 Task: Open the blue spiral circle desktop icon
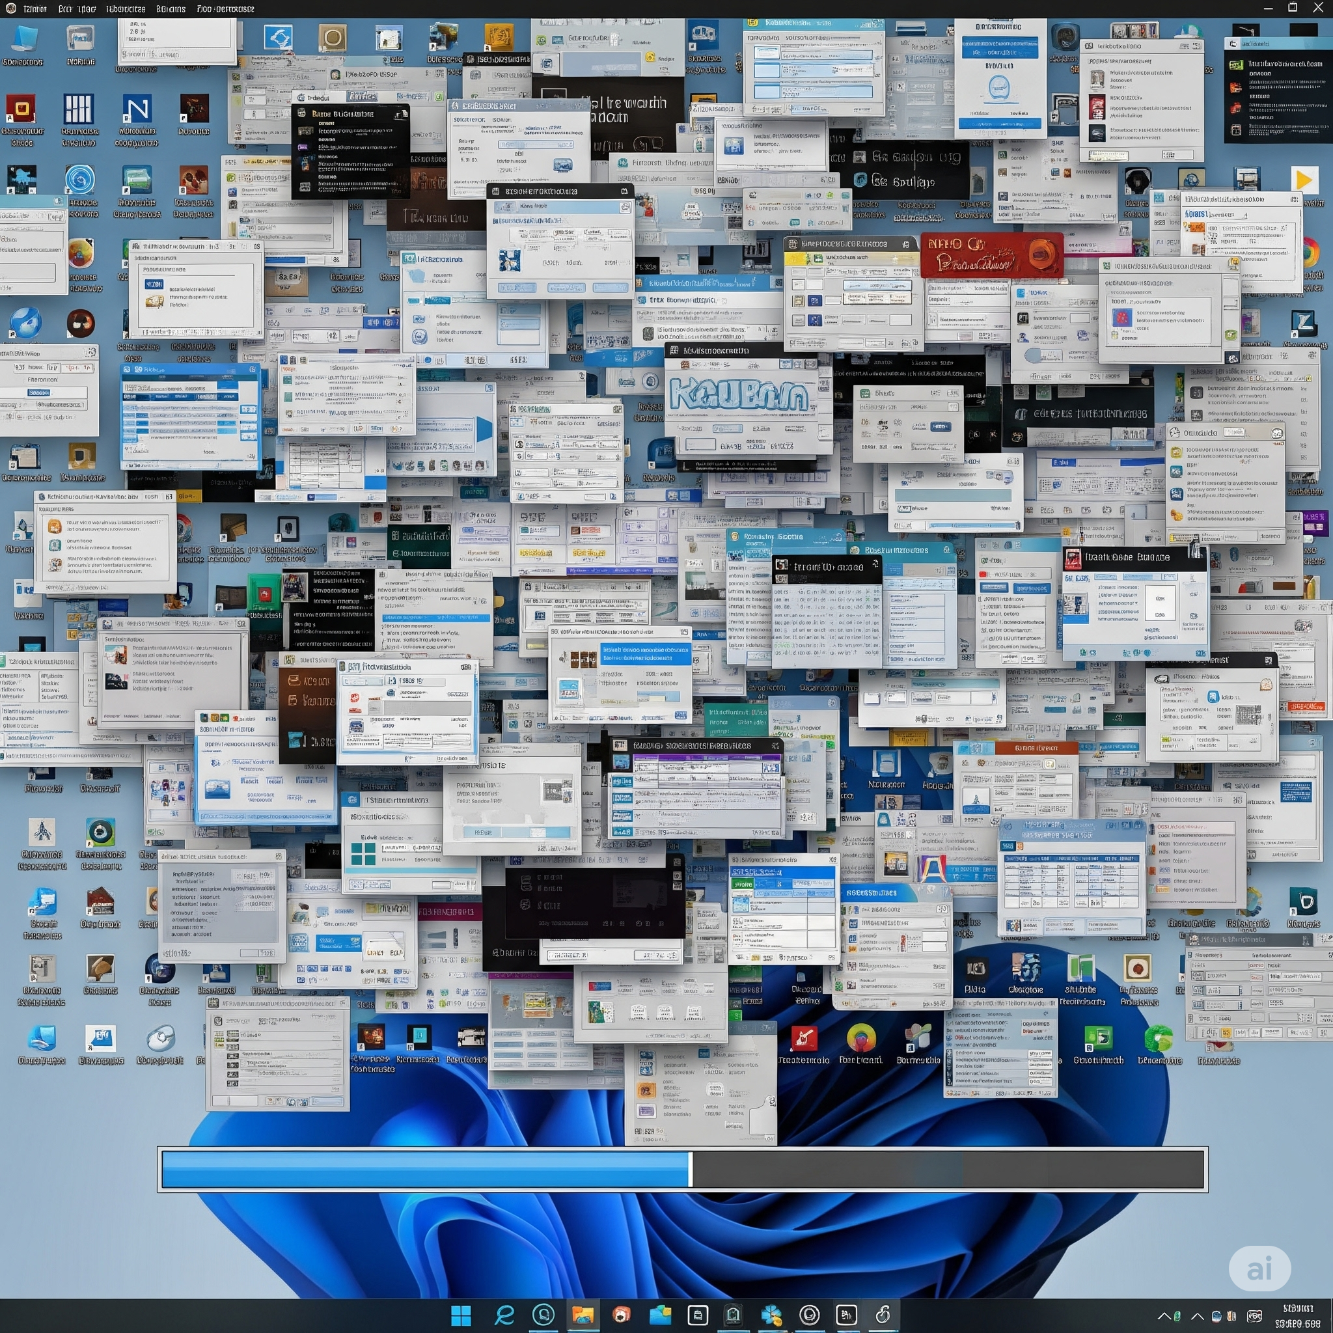click(x=80, y=180)
